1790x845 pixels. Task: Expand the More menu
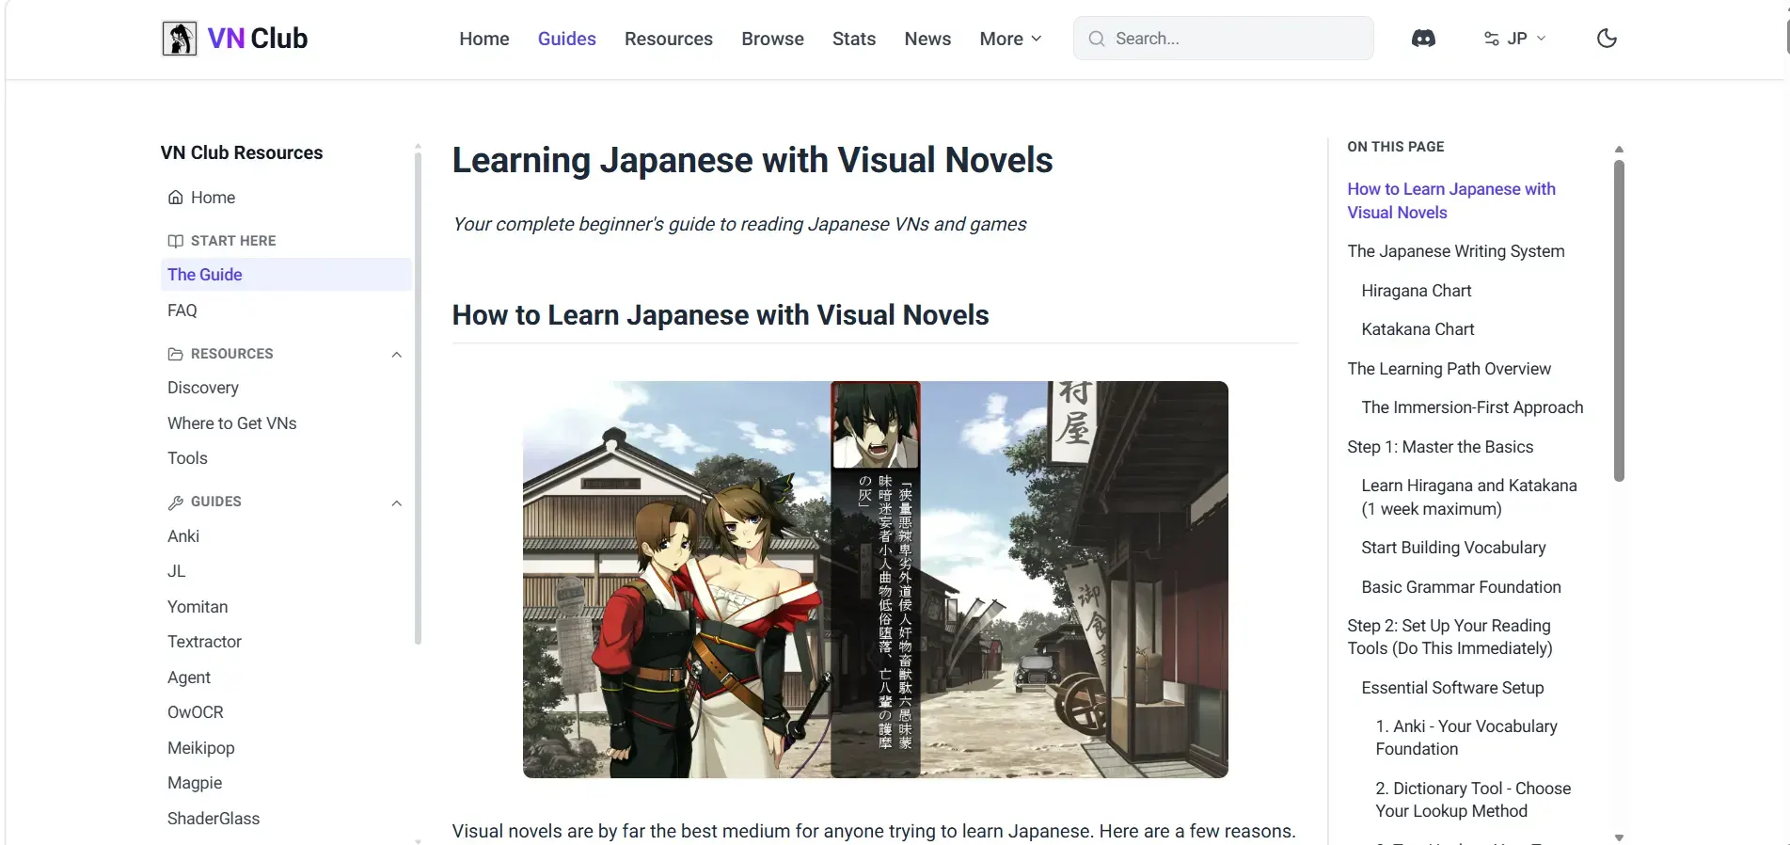(1010, 39)
